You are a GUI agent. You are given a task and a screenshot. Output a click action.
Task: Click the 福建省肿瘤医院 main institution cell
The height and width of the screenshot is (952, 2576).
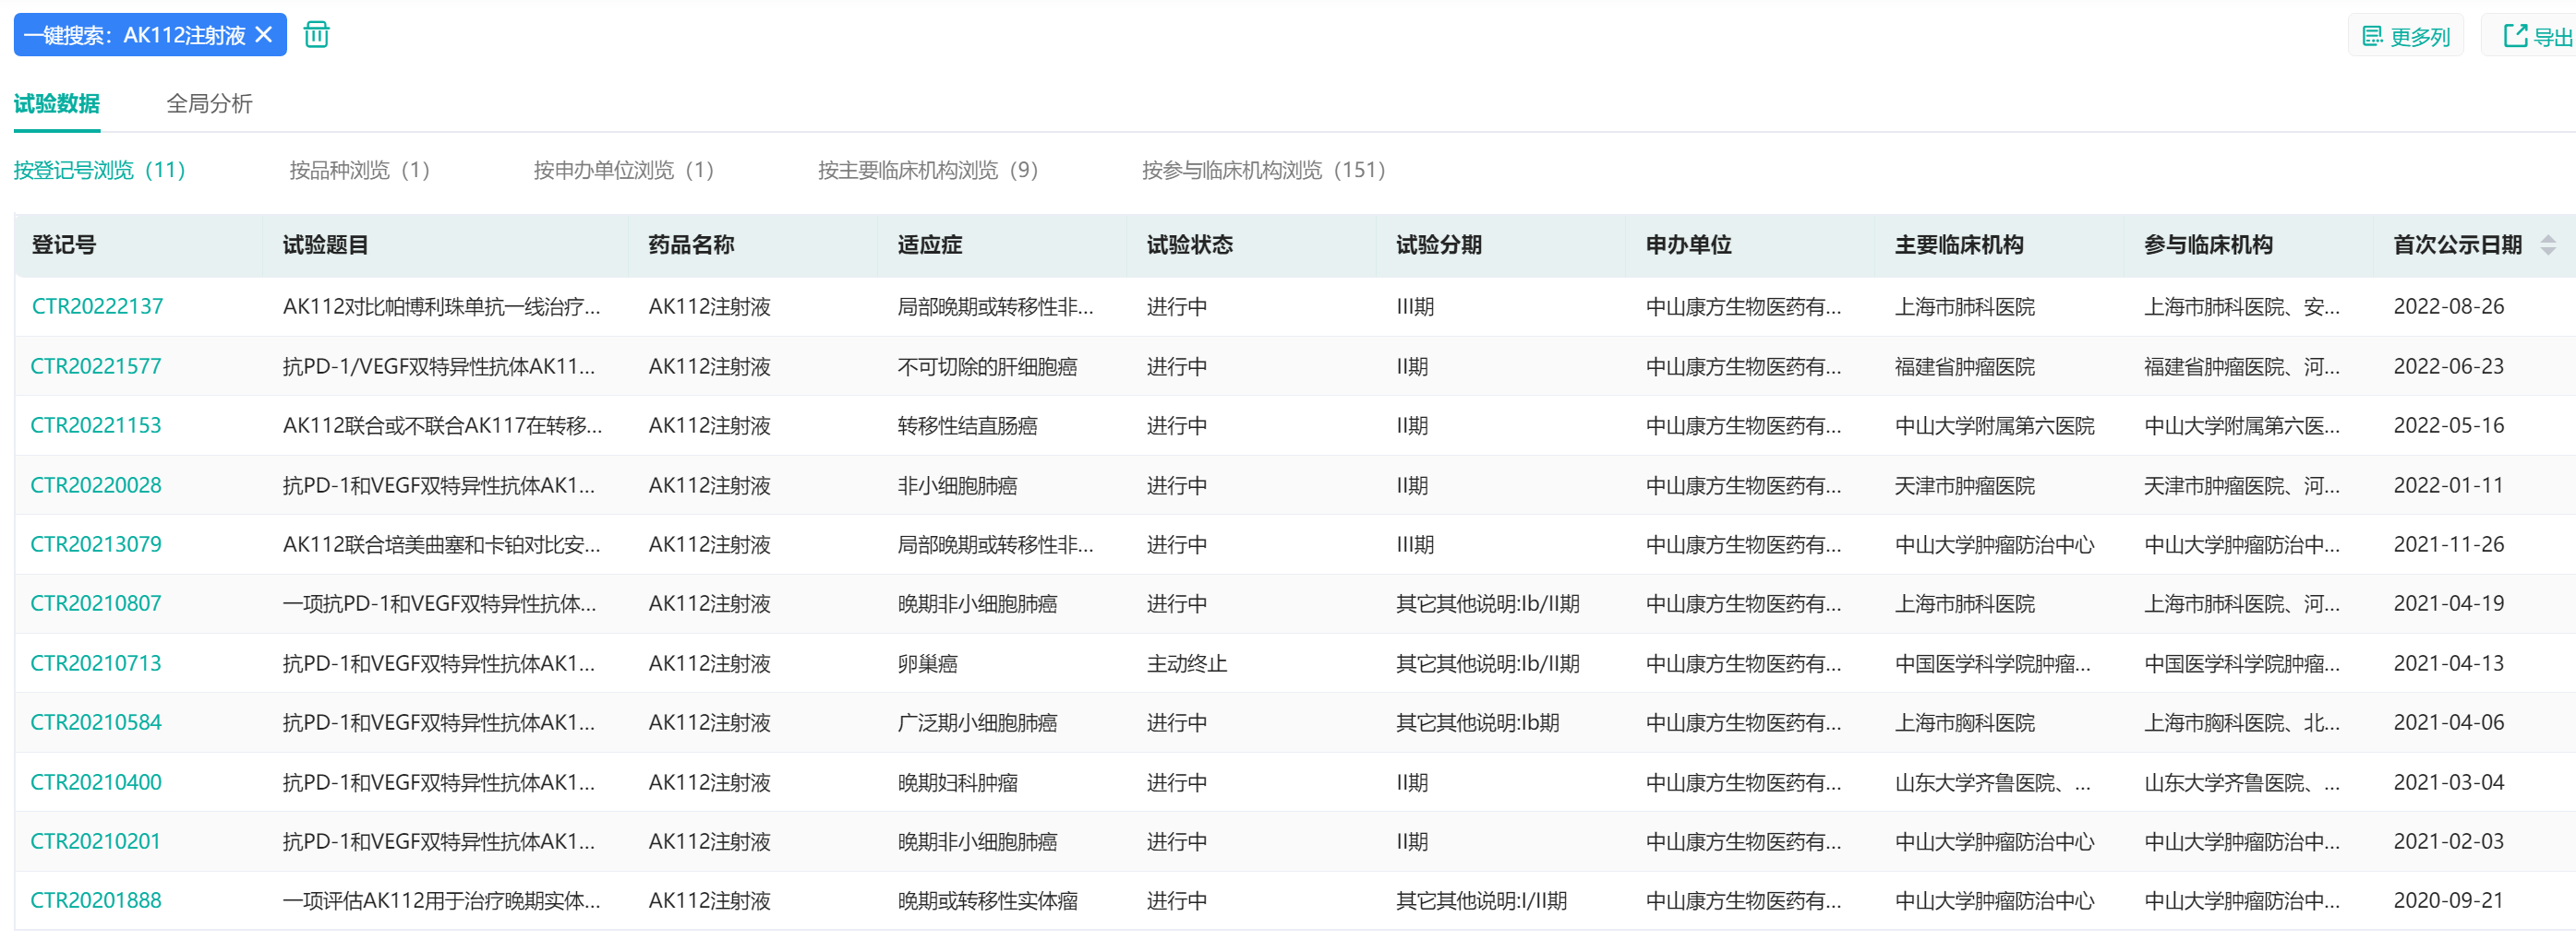click(x=1965, y=366)
